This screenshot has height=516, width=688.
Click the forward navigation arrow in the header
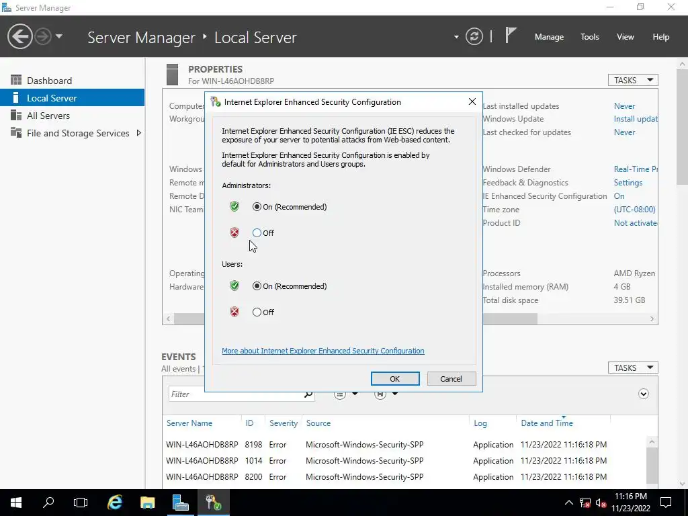click(43, 36)
